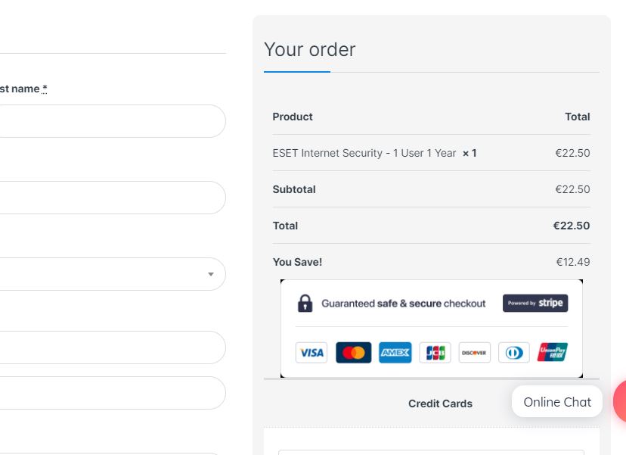Click the Your order heading
Viewport: 626px width, 455px height.
310,49
